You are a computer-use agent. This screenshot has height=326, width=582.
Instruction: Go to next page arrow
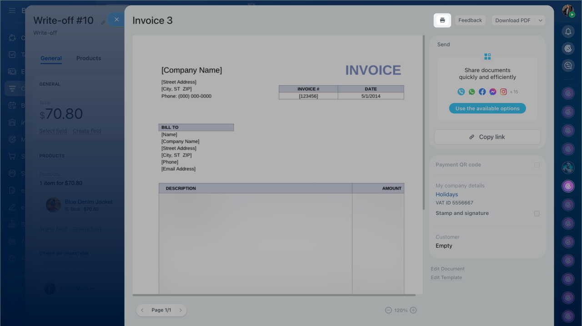tap(181, 310)
